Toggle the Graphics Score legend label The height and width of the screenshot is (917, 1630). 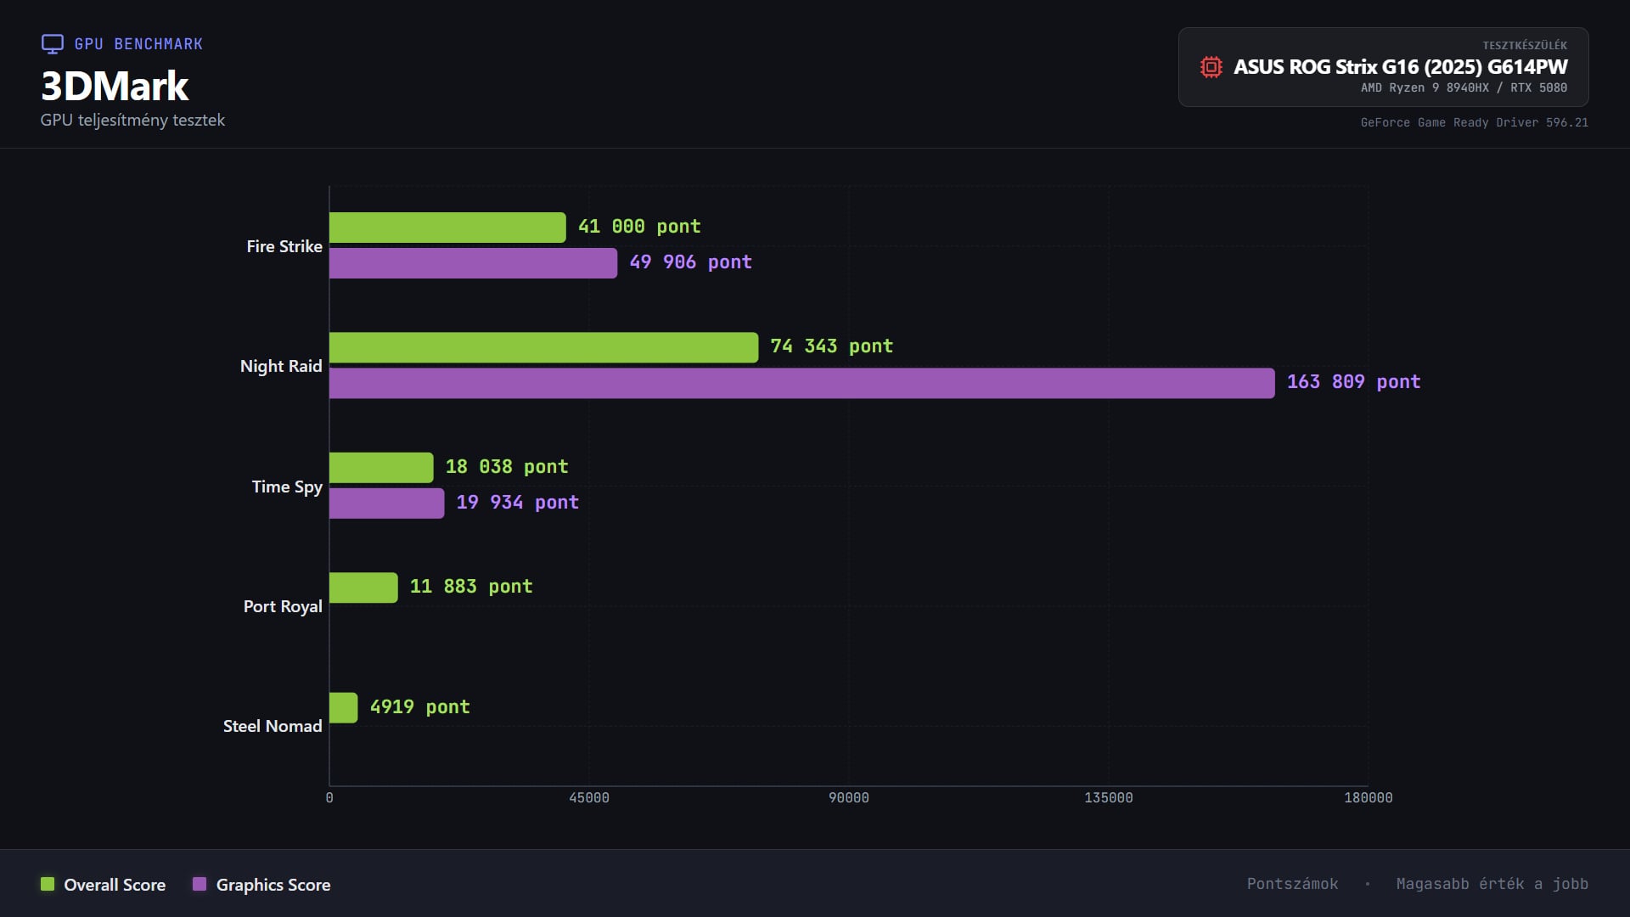273,885
